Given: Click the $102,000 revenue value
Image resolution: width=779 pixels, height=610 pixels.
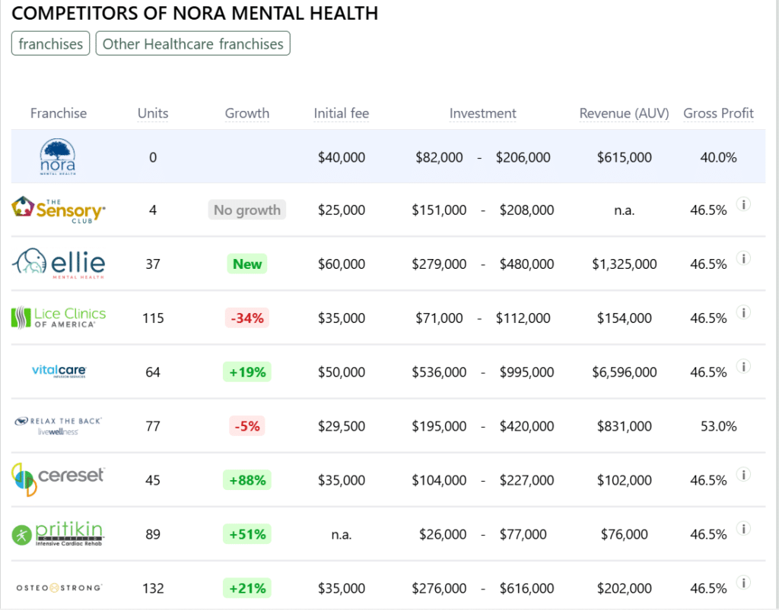Looking at the screenshot, I should 624,480.
